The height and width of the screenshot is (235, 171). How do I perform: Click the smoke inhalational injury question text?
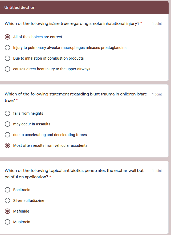[x=72, y=24]
